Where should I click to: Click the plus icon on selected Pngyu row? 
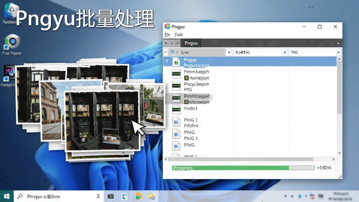click(x=167, y=61)
